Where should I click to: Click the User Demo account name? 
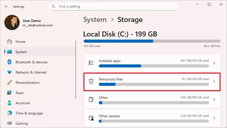[32, 21]
